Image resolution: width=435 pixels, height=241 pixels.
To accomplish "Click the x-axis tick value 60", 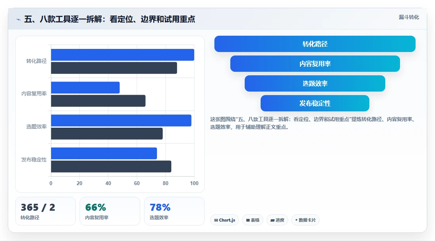I will [x=137, y=183].
